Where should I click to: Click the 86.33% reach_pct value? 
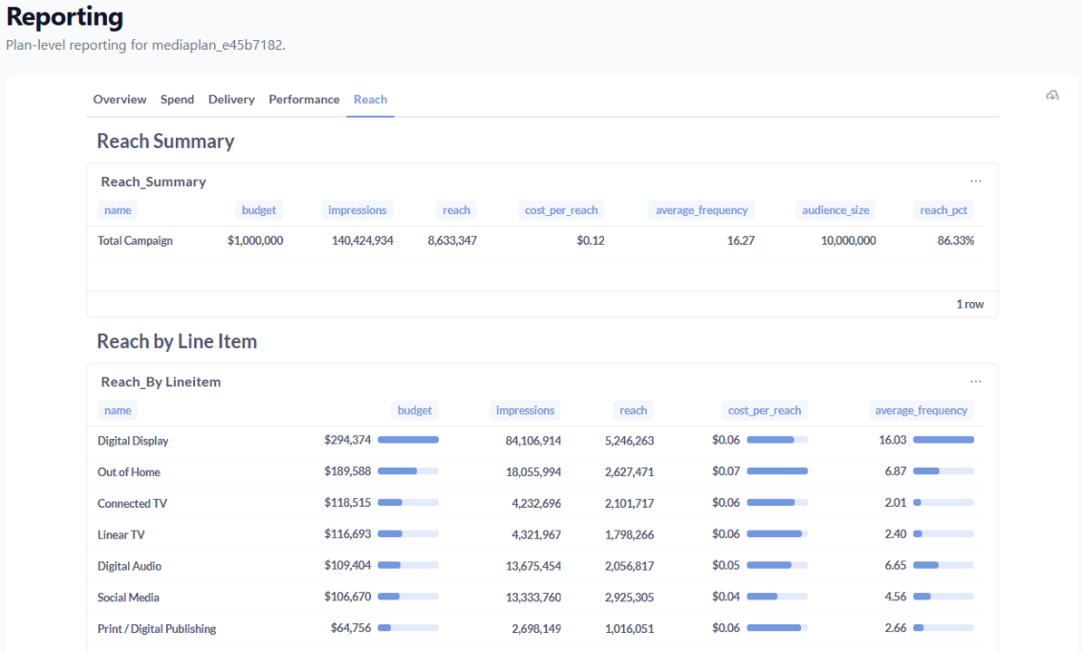(x=955, y=240)
